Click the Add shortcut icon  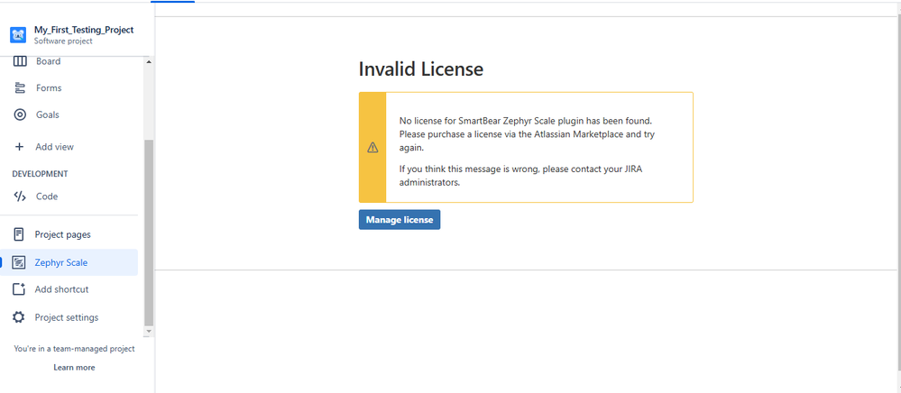coord(19,289)
